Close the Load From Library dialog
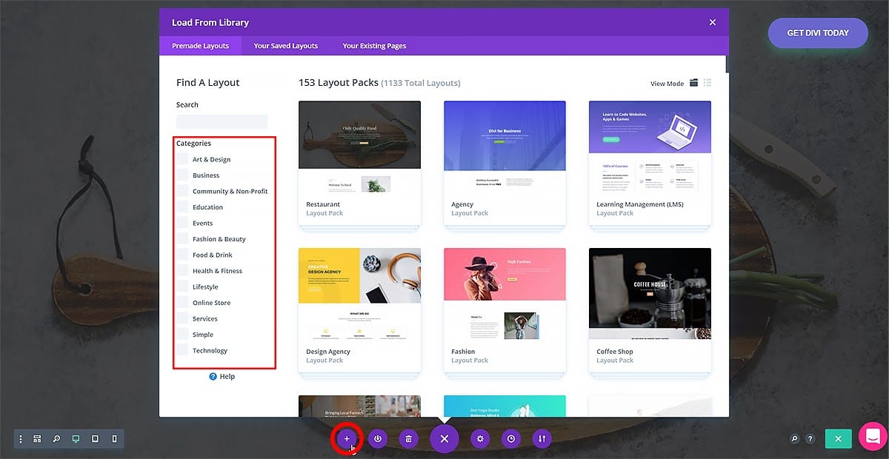The image size is (889, 459). click(x=713, y=22)
